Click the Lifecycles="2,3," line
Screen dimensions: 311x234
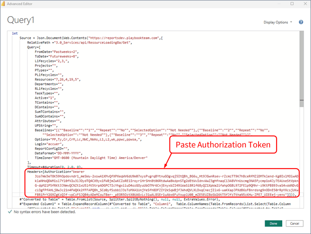[x=52, y=61]
